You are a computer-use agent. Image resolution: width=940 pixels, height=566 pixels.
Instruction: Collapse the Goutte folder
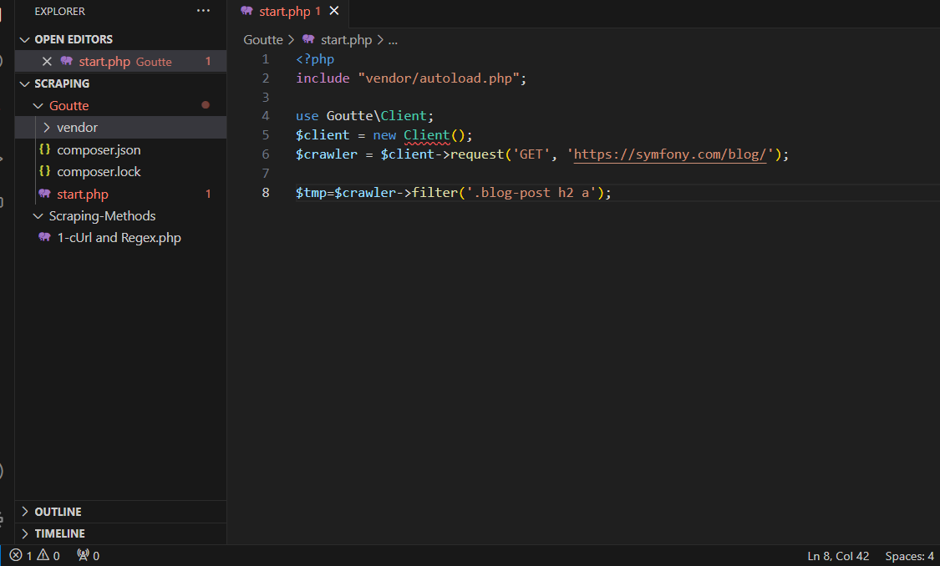click(69, 106)
